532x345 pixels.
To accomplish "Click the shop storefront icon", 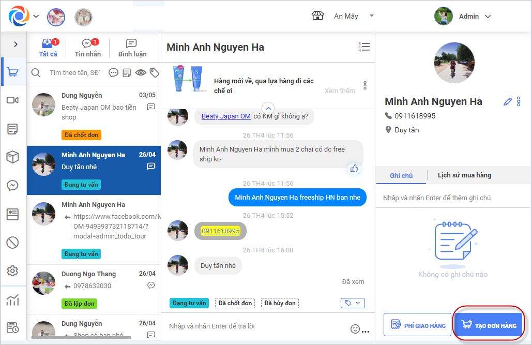I will [318, 16].
